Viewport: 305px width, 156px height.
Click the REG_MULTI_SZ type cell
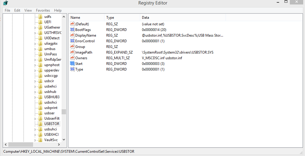tap(118, 58)
